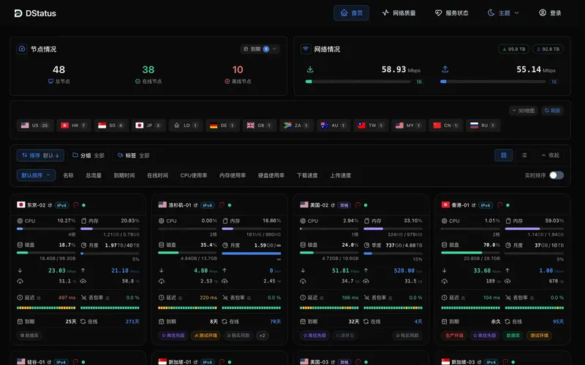Open the 网络质量 page
The width and height of the screenshot is (585, 365).
click(399, 13)
